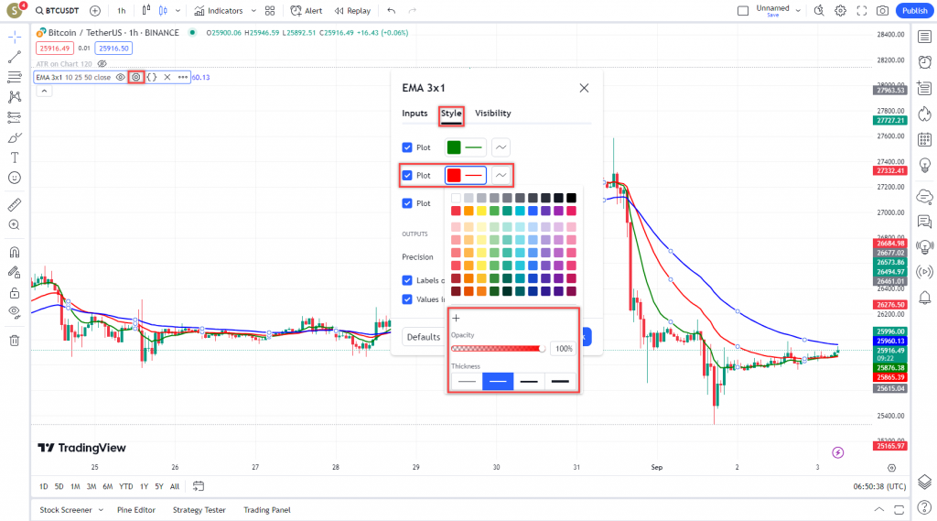Viewport: 937px width, 521px height.
Task: Open the watchlist panel icon
Action: click(x=924, y=38)
